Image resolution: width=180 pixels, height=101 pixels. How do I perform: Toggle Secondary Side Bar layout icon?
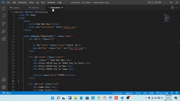pos(156,2)
